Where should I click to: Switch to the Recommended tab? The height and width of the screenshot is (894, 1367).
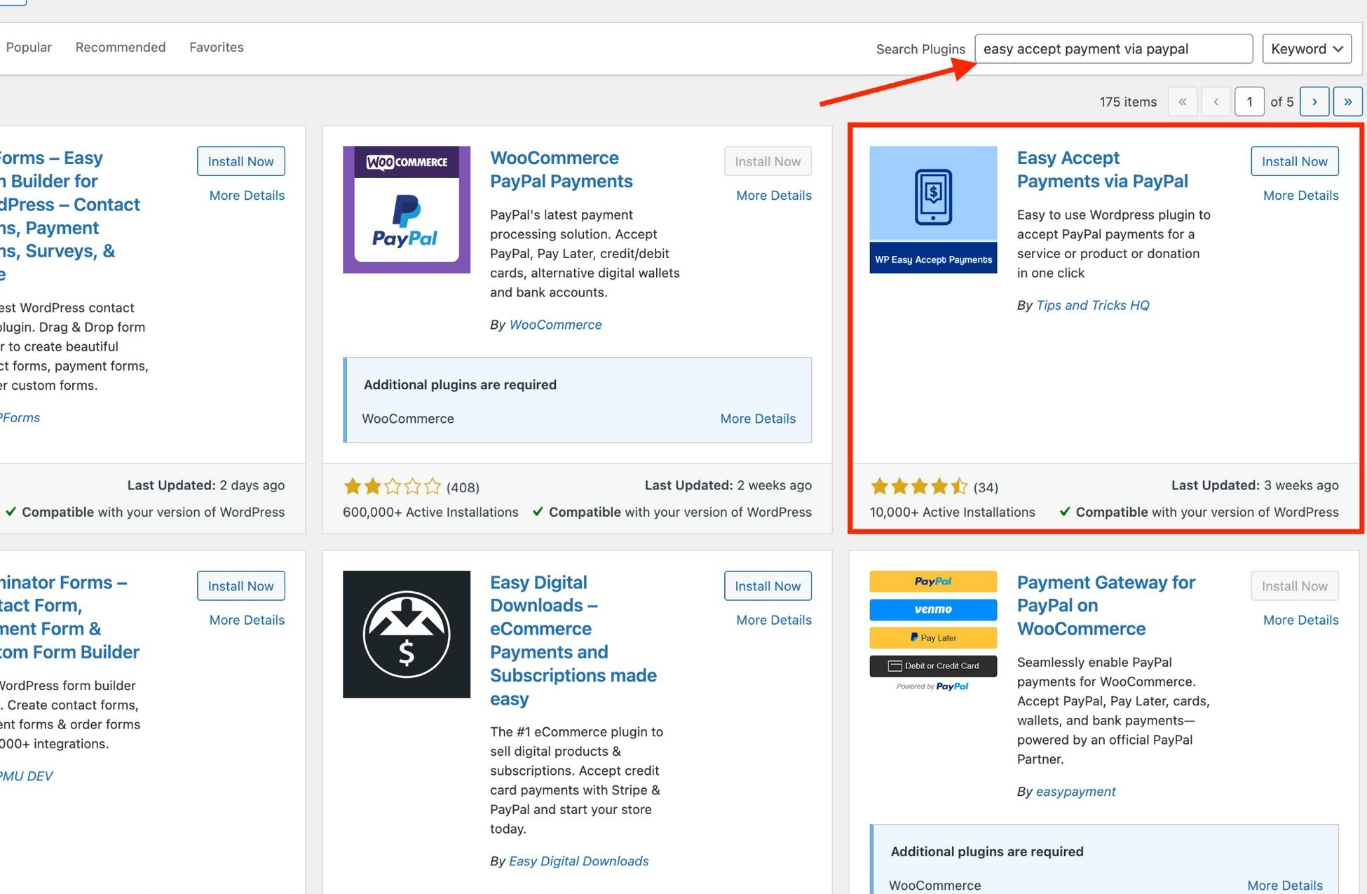121,47
